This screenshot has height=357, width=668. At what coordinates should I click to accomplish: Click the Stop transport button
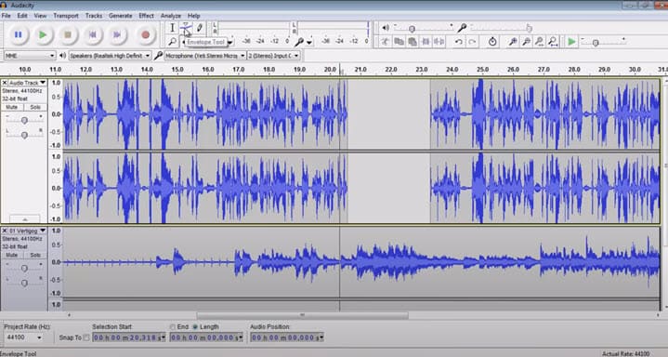point(67,35)
